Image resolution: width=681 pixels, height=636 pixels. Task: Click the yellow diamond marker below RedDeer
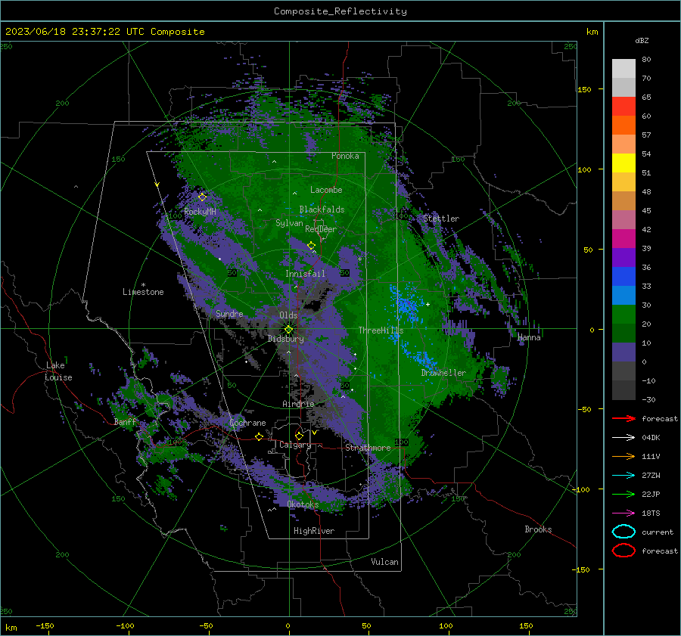tap(311, 246)
